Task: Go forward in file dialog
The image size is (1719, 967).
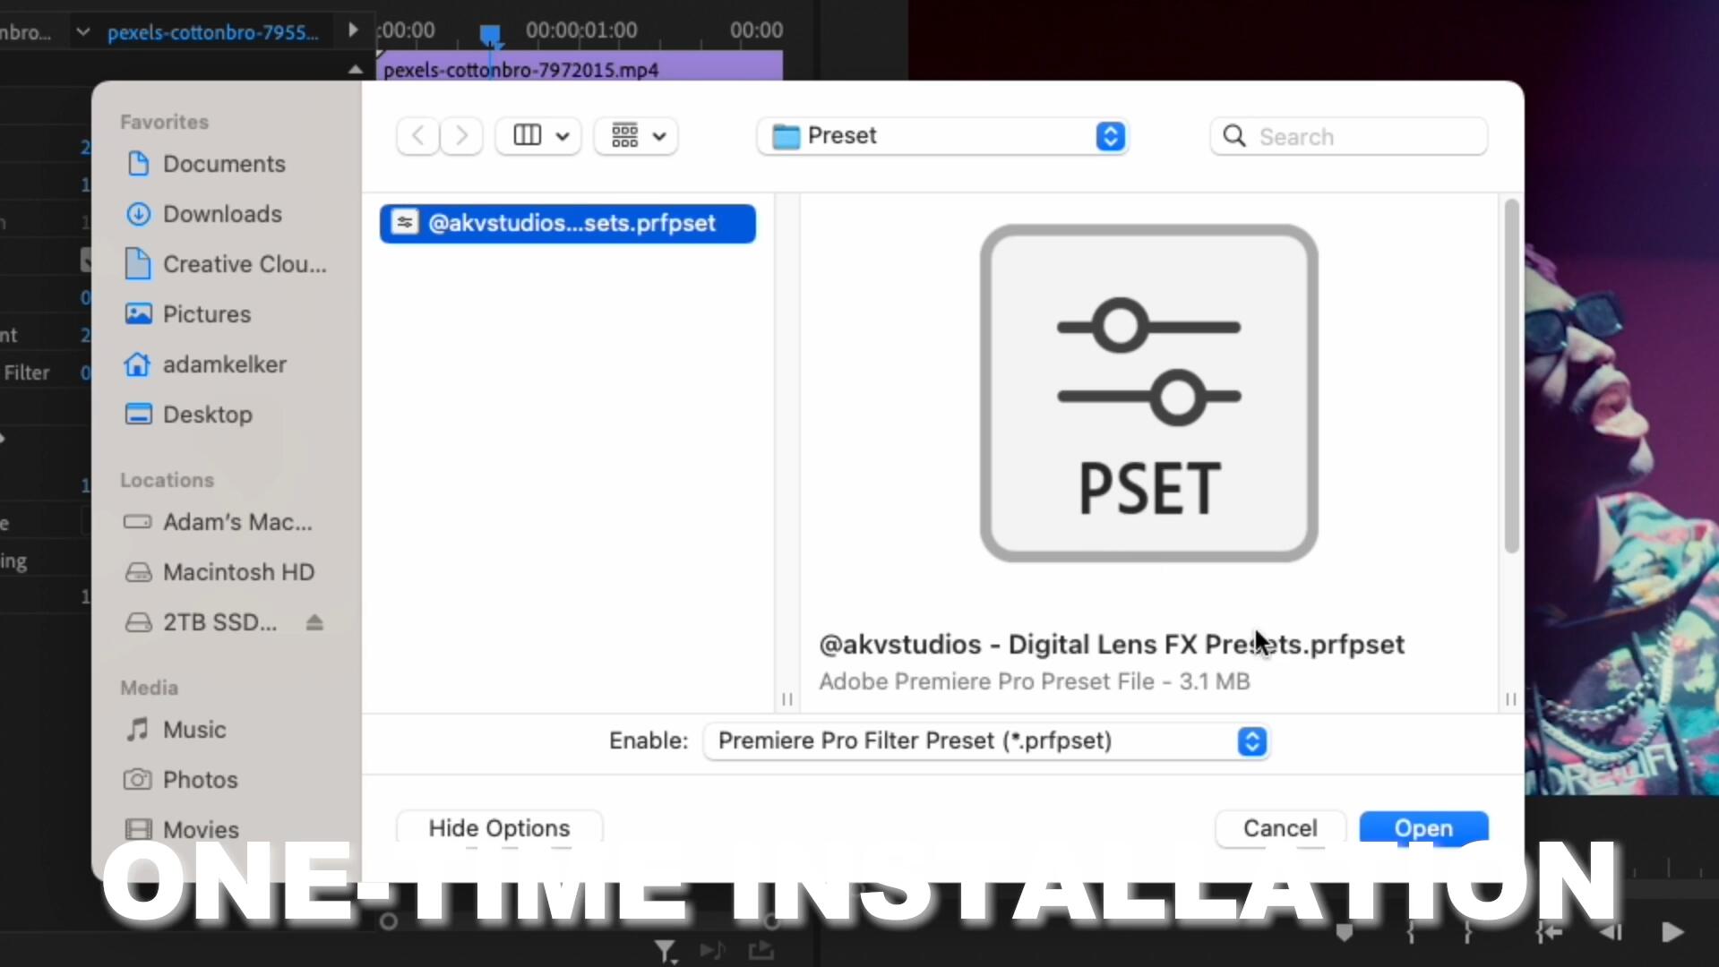Action: pyautogui.click(x=461, y=136)
